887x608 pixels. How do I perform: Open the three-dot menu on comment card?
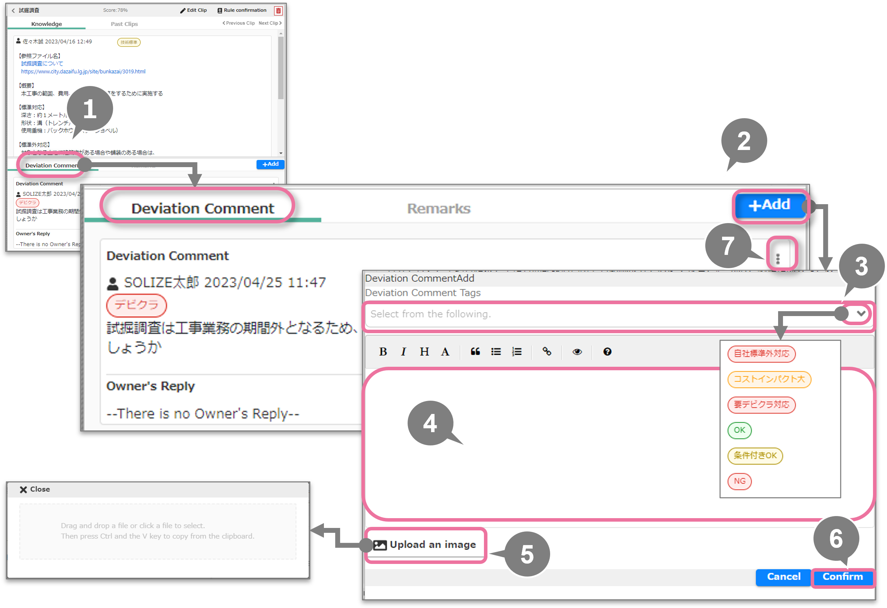point(778,259)
